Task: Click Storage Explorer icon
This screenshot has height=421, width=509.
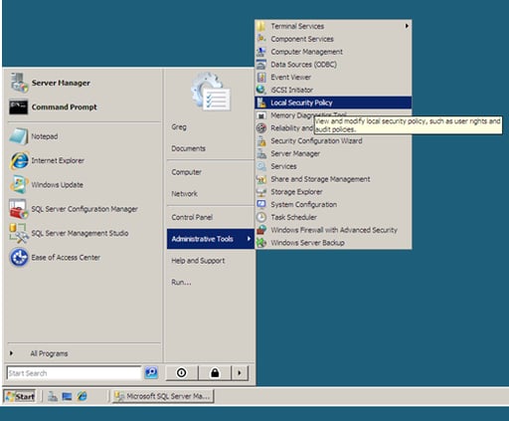Action: click(x=261, y=192)
